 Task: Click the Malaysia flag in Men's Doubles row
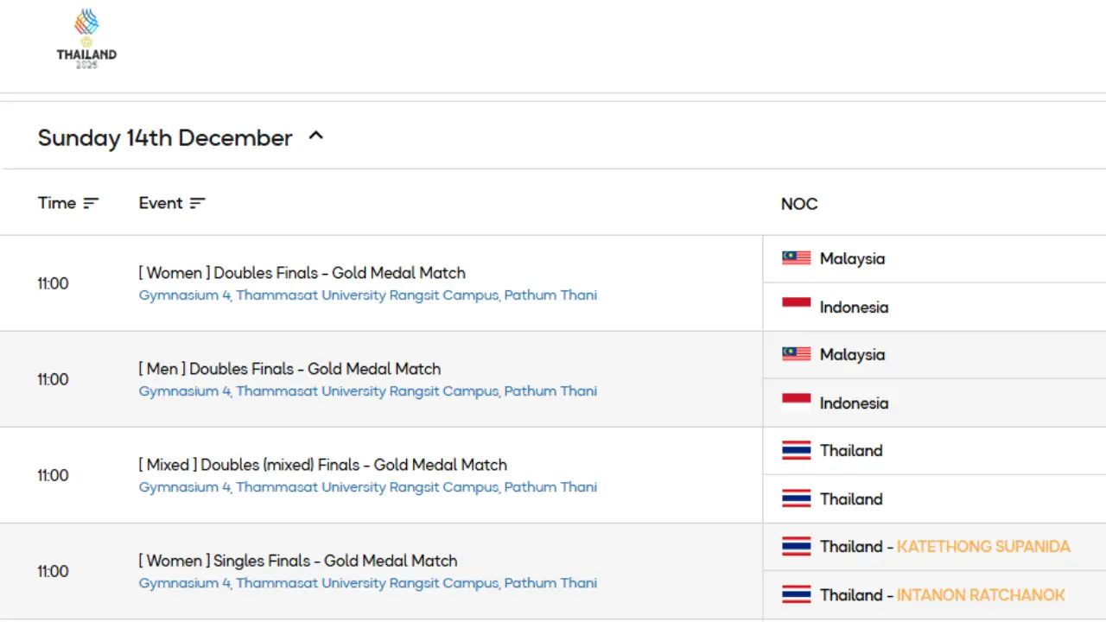[795, 353]
